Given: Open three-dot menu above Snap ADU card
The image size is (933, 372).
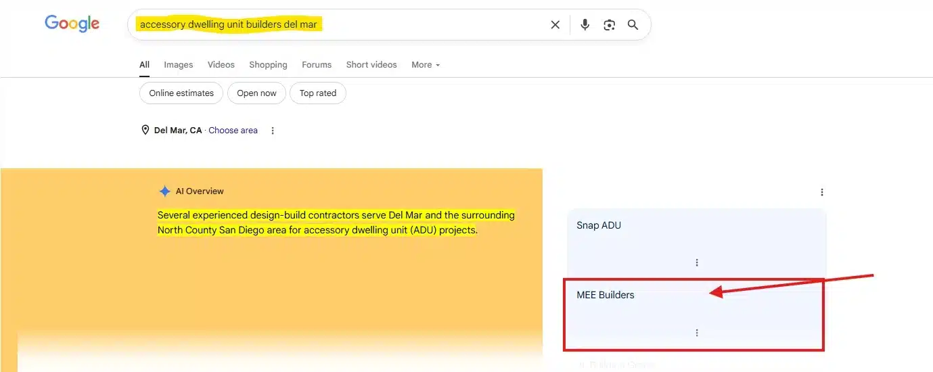Looking at the screenshot, I should 822,192.
